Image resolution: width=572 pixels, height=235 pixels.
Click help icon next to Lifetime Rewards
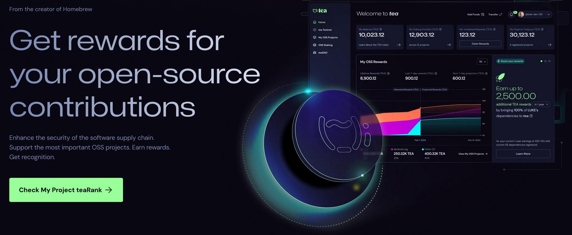pyautogui.click(x=388, y=74)
